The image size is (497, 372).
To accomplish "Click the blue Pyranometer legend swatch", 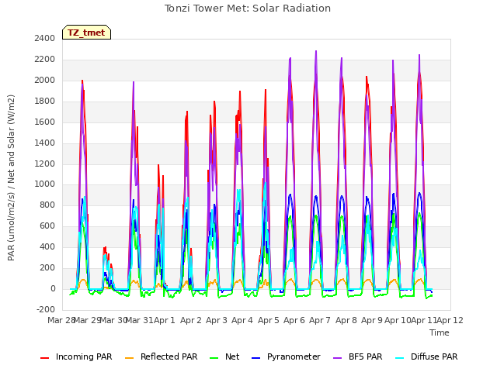I will pyautogui.click(x=255, y=358).
